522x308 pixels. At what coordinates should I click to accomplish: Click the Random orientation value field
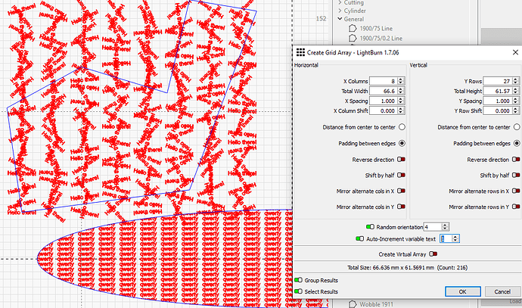point(433,227)
